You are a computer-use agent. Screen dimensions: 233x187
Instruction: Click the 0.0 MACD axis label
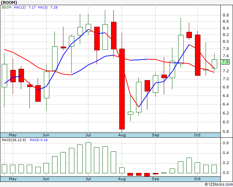[225, 173]
